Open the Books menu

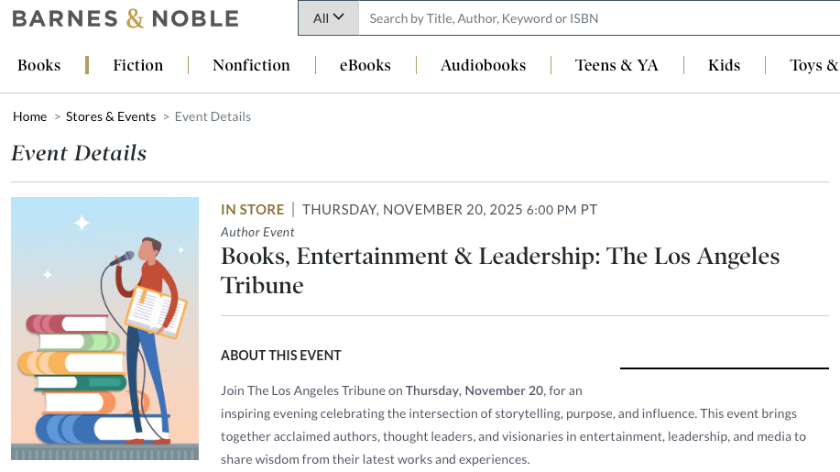[39, 65]
